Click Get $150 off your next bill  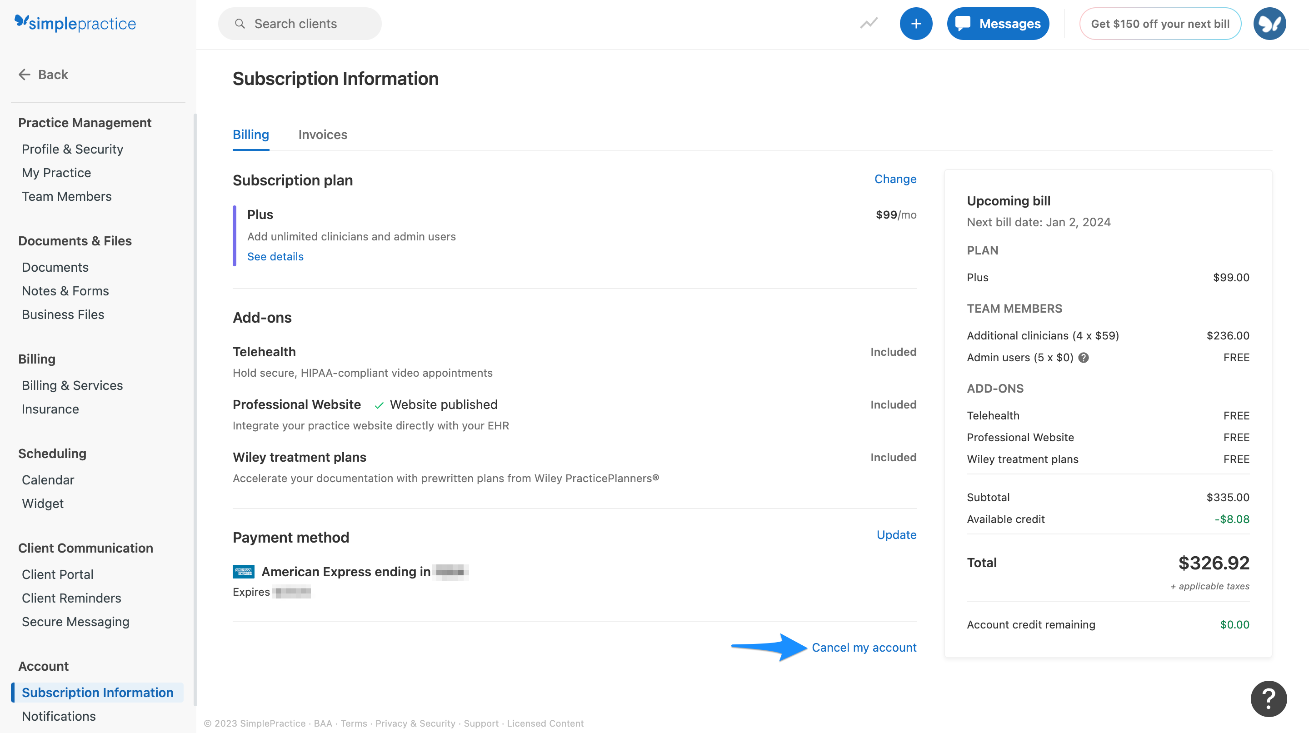point(1160,24)
